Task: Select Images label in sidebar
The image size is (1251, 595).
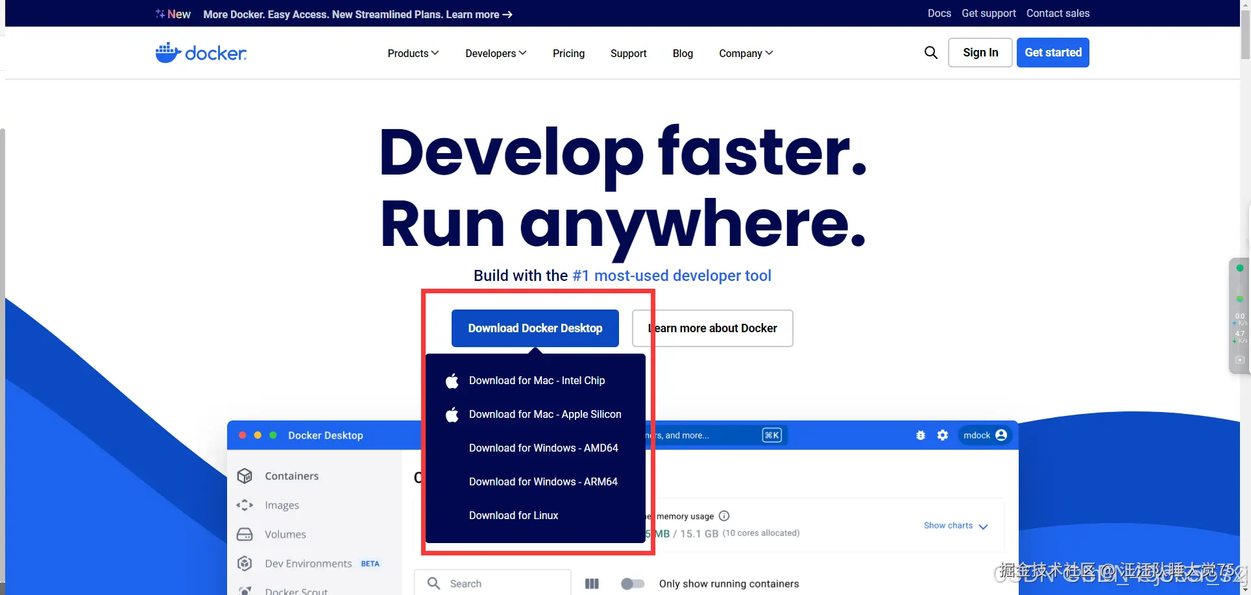Action: click(282, 505)
